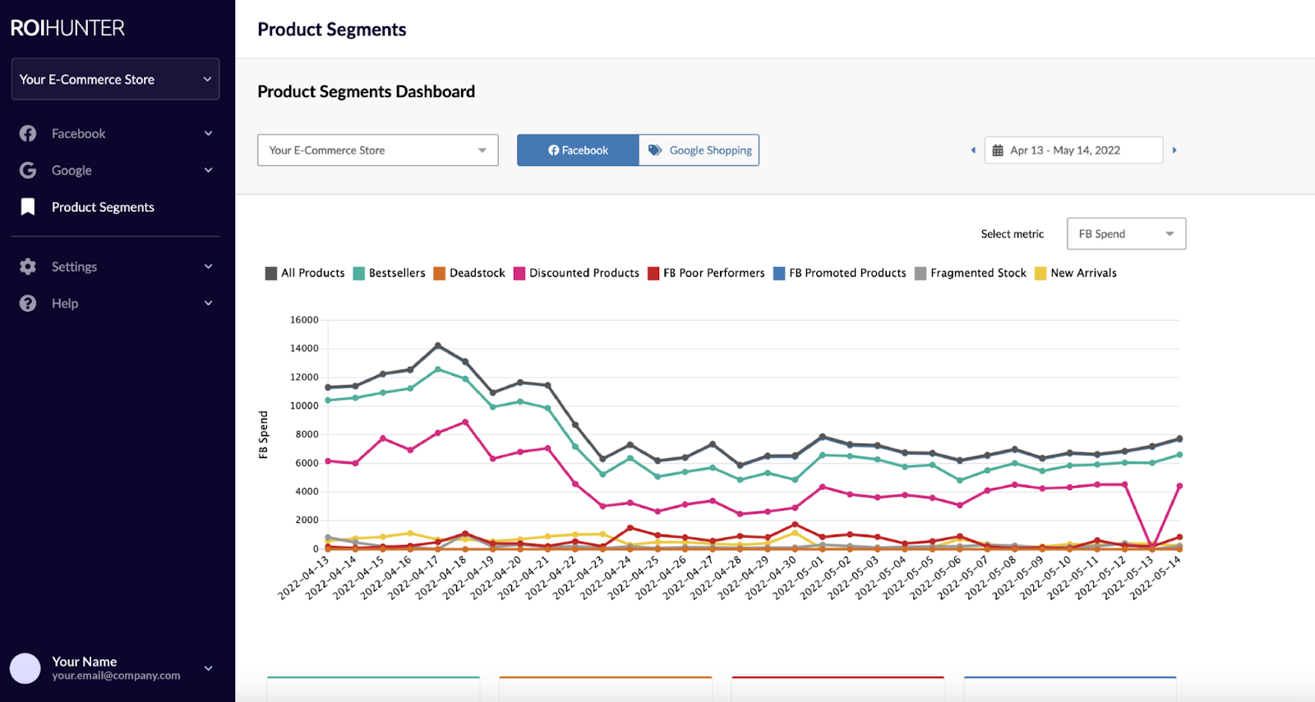Click the ROI Hunter logo
The height and width of the screenshot is (702, 1315).
coord(67,28)
